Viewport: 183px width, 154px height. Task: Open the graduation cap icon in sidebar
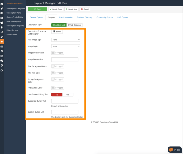click(2, 13)
